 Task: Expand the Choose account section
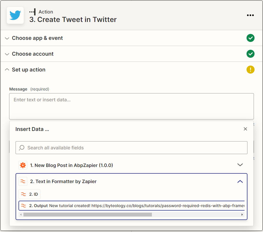pyautogui.click(x=7, y=54)
